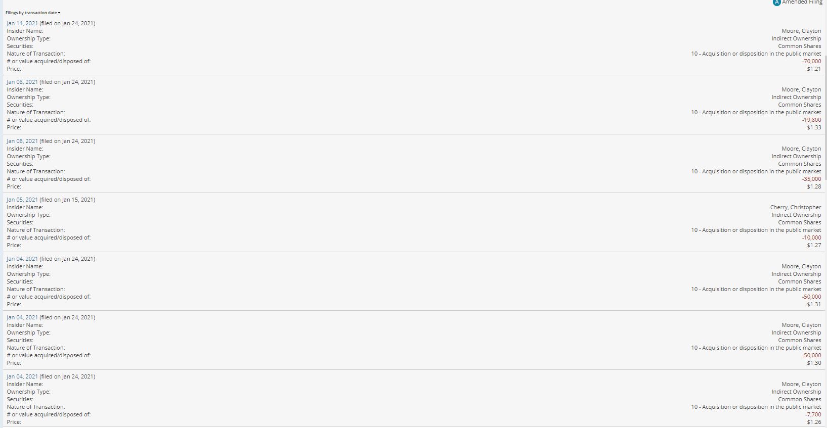Screen dimensions: 827x428
Task: Click the Amended Filing legend text
Action: click(802, 3)
